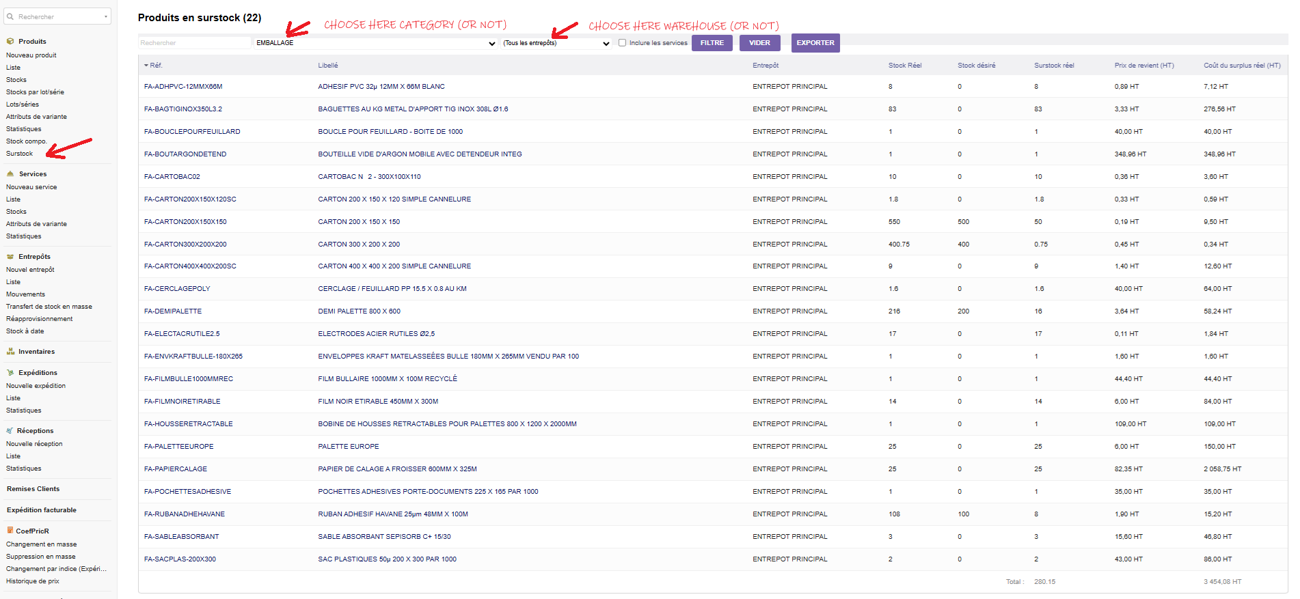Click the sort arrow beside Réf.
Image resolution: width=1300 pixels, height=599 pixels.
146,66
